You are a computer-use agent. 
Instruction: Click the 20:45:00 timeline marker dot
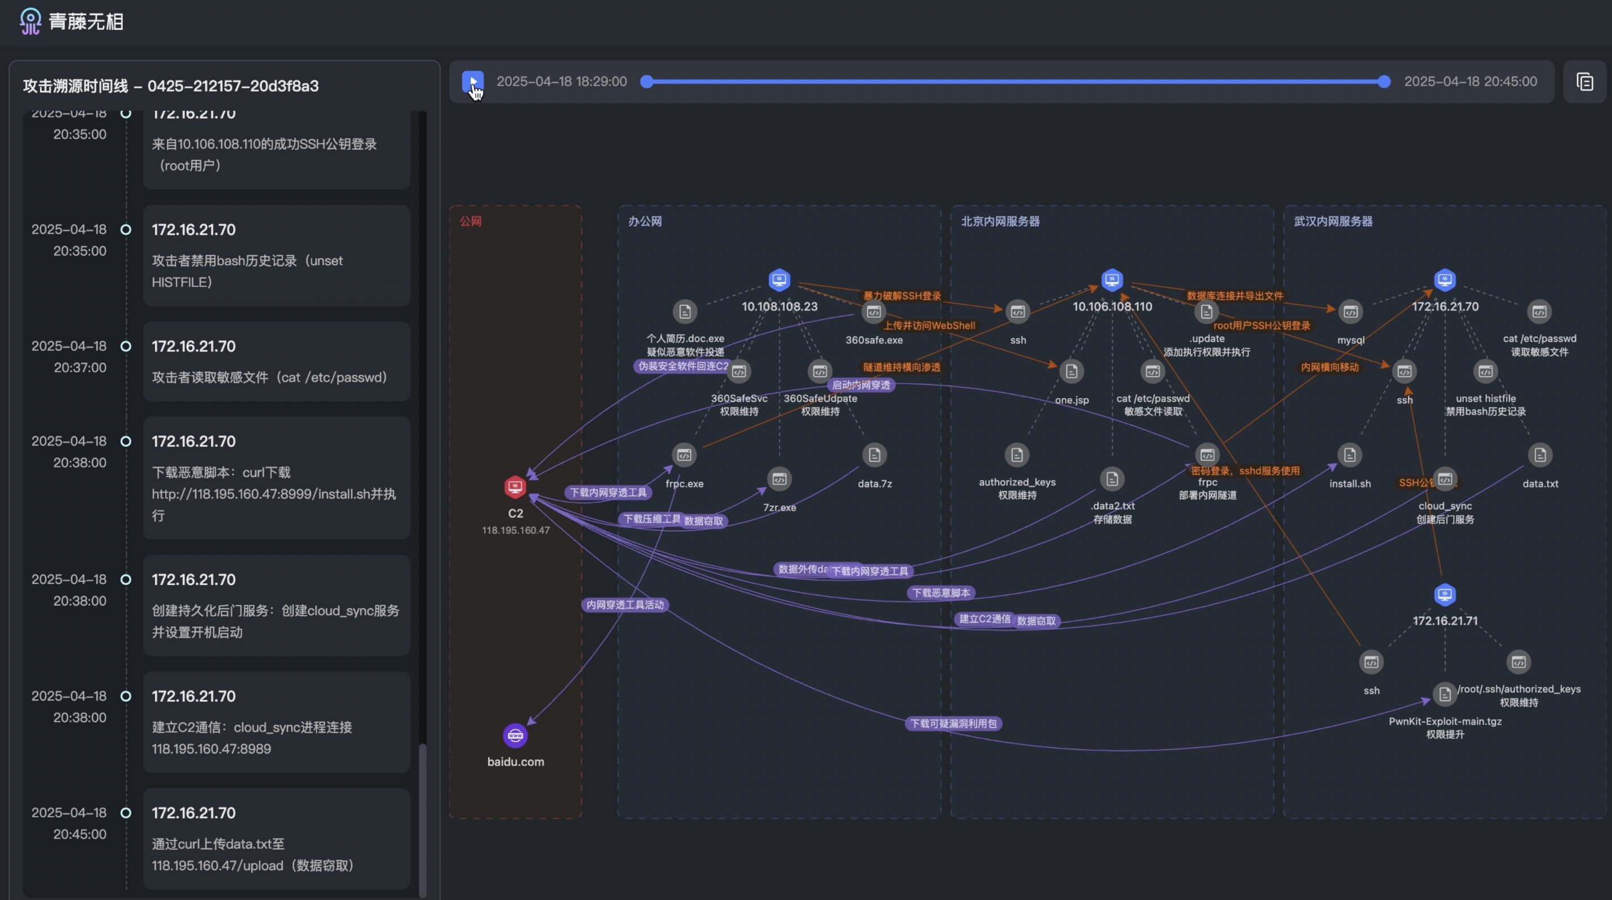click(x=126, y=813)
